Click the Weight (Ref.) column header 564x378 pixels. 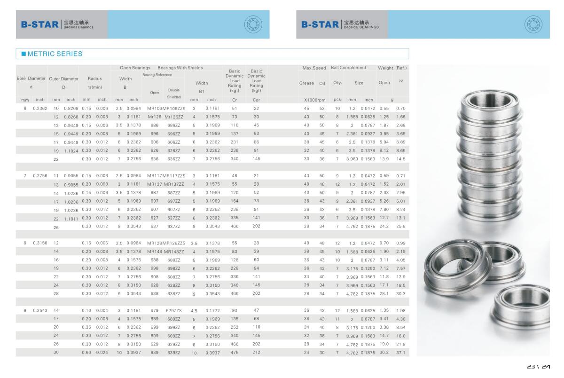pos(392,68)
